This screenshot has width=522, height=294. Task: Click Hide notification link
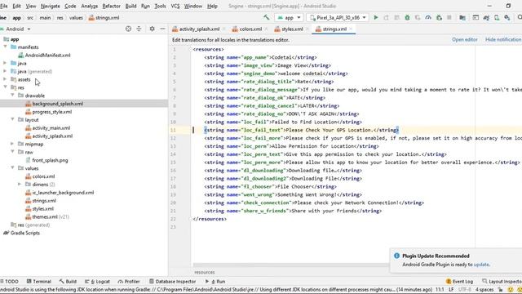[x=503, y=39]
